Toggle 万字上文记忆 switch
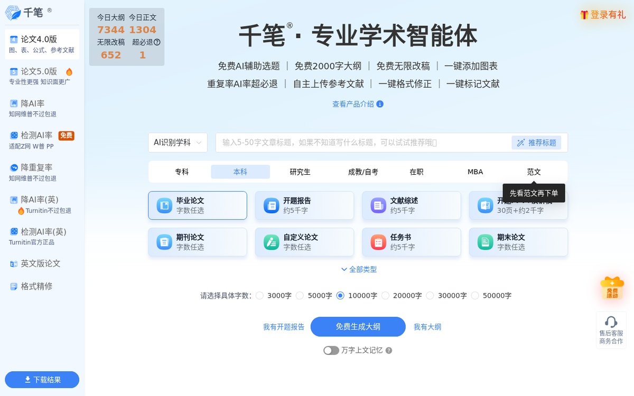The width and height of the screenshot is (634, 396). tap(331, 351)
